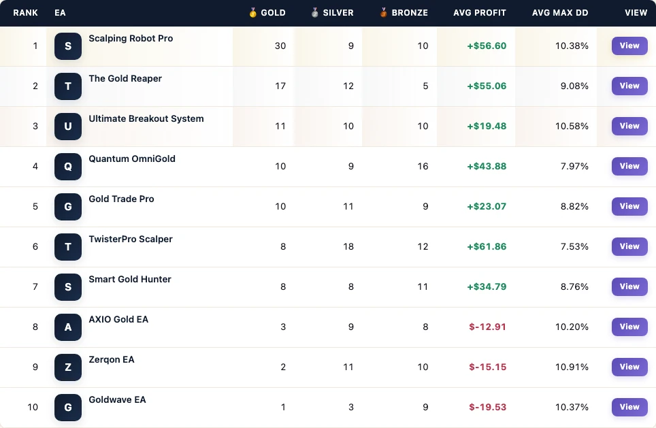Click the silver medal icon in header

(314, 12)
